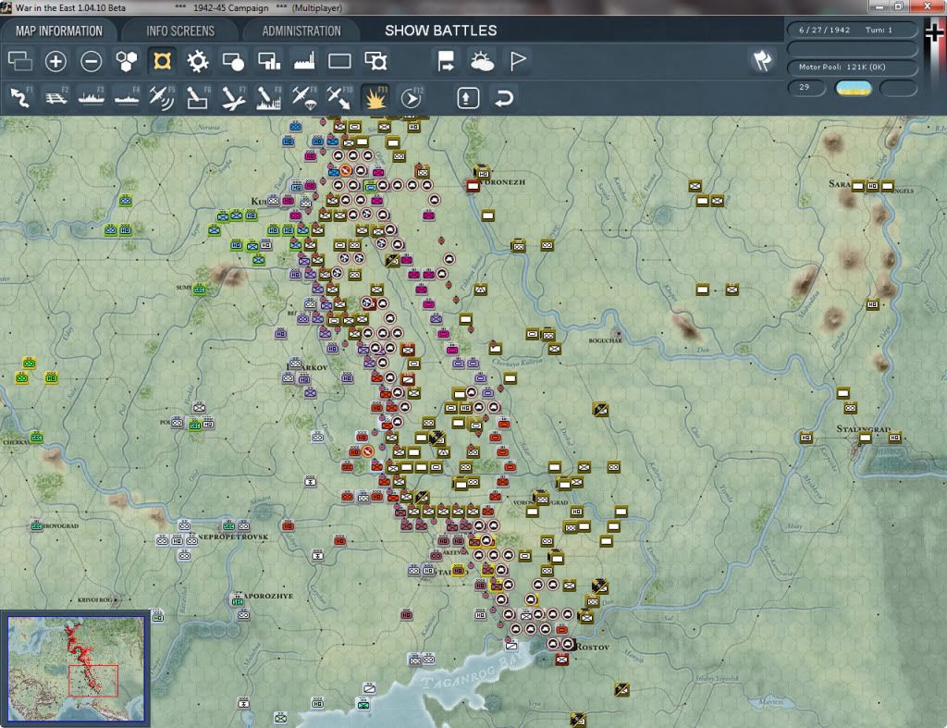Toggle the hex grid display icon
The width and height of the screenshot is (947, 728).
(x=126, y=61)
